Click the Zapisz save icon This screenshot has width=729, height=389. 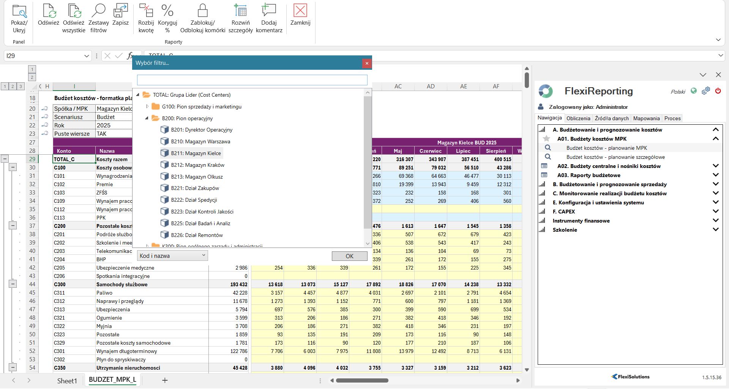[120, 11]
